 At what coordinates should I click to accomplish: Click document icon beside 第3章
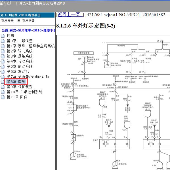point(3,56)
